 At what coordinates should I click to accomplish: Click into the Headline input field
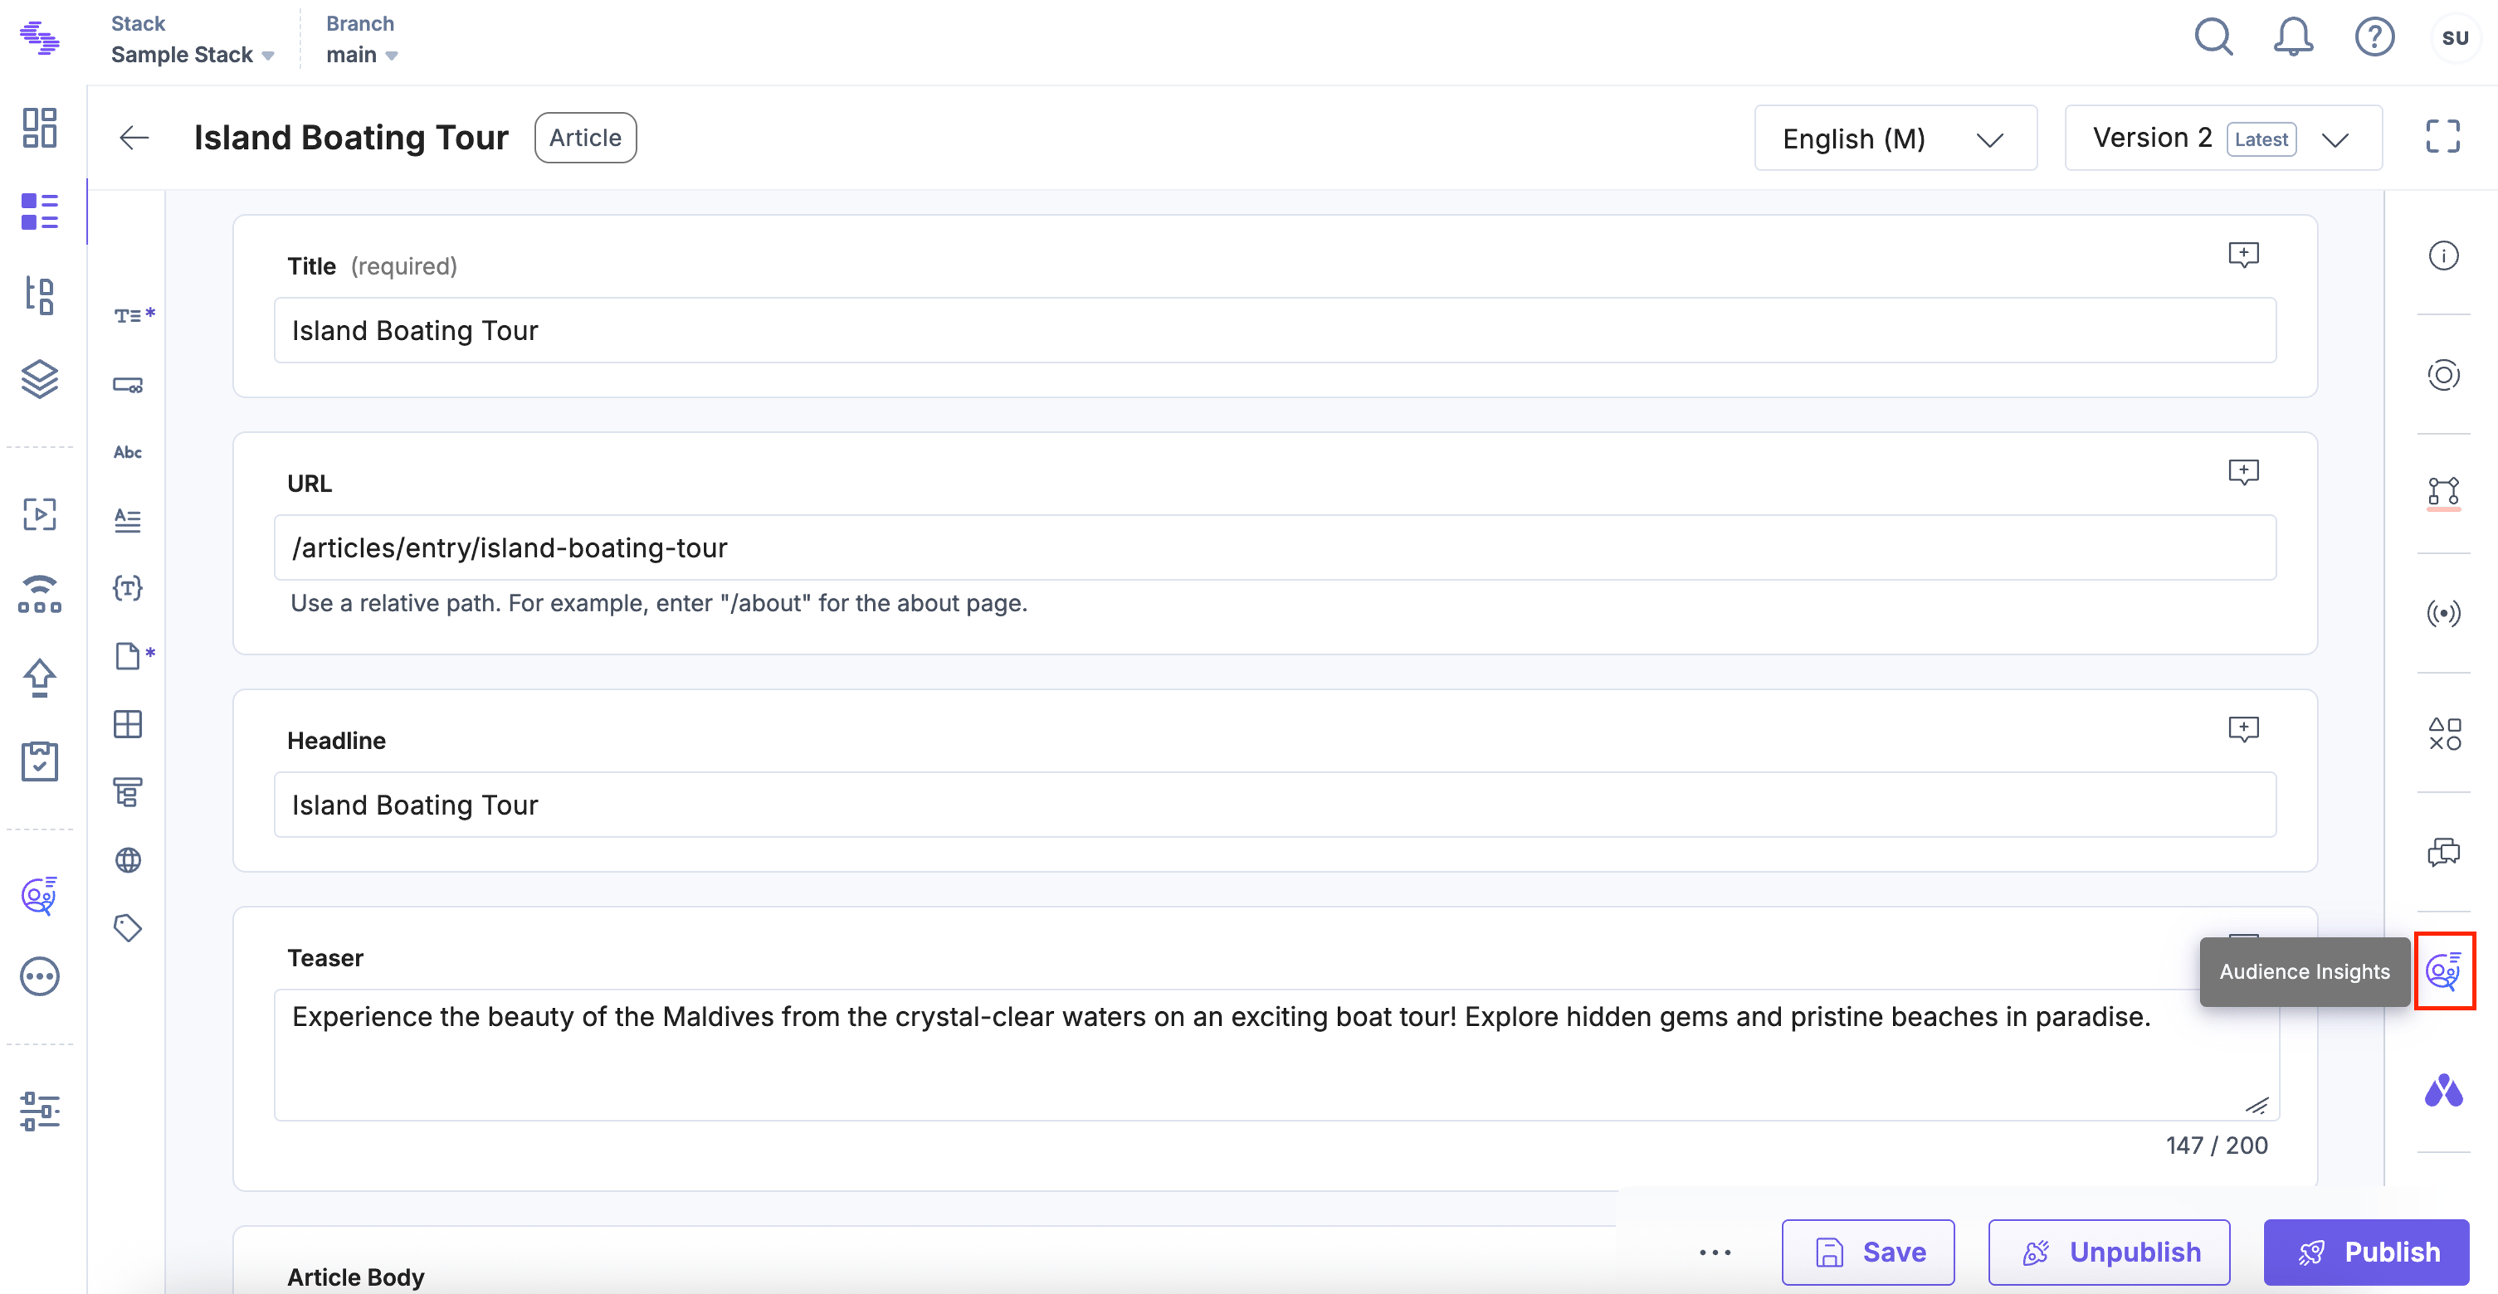(x=1275, y=804)
